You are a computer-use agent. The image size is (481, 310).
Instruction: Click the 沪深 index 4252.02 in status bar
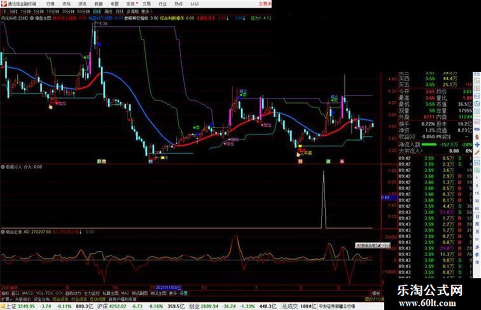pyautogui.click(x=111, y=306)
